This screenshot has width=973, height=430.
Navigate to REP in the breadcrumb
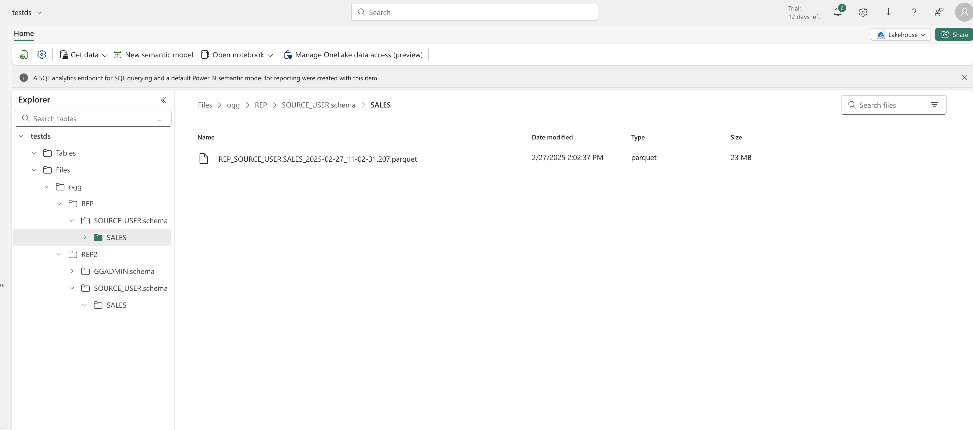click(x=261, y=105)
